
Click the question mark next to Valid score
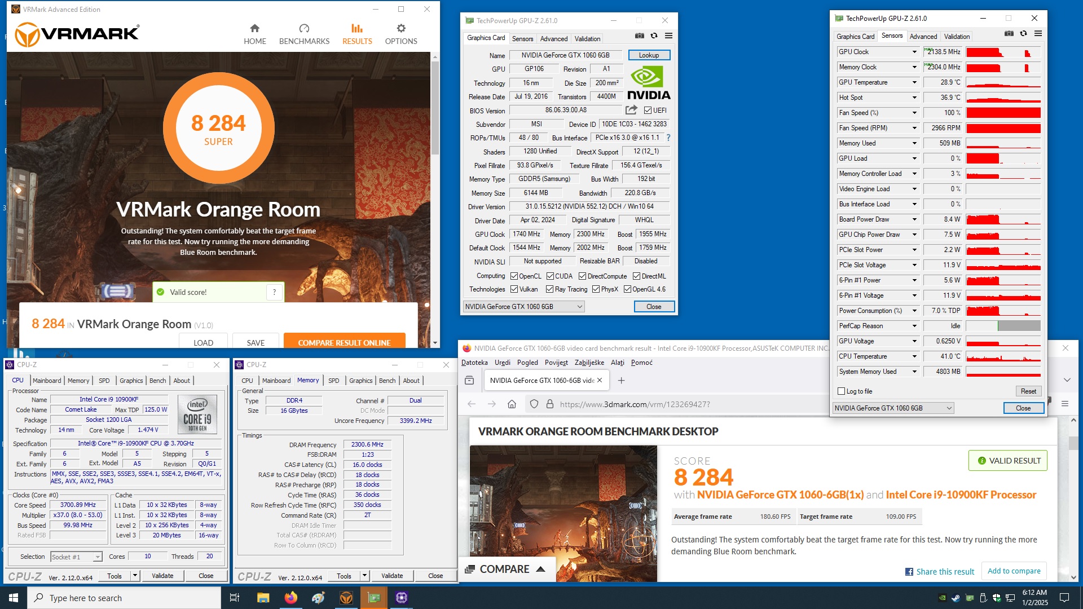point(274,292)
